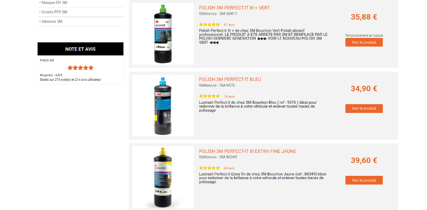Click the orange star rating in Note et Avis
Image resolution: width=427 pixels, height=210 pixels.
tap(80, 68)
